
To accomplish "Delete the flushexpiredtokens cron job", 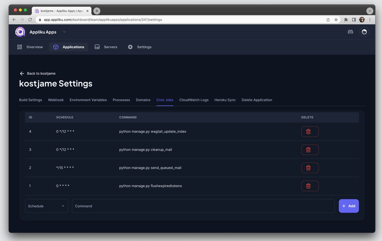I will click(310, 186).
